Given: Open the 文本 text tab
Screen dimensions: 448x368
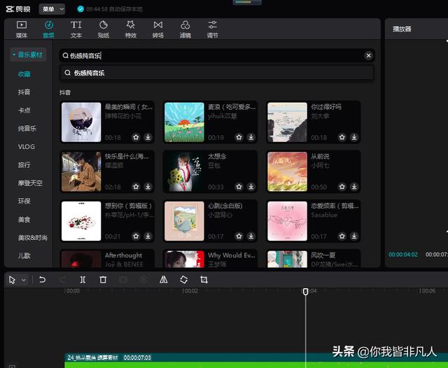Looking at the screenshot, I should coord(76,29).
